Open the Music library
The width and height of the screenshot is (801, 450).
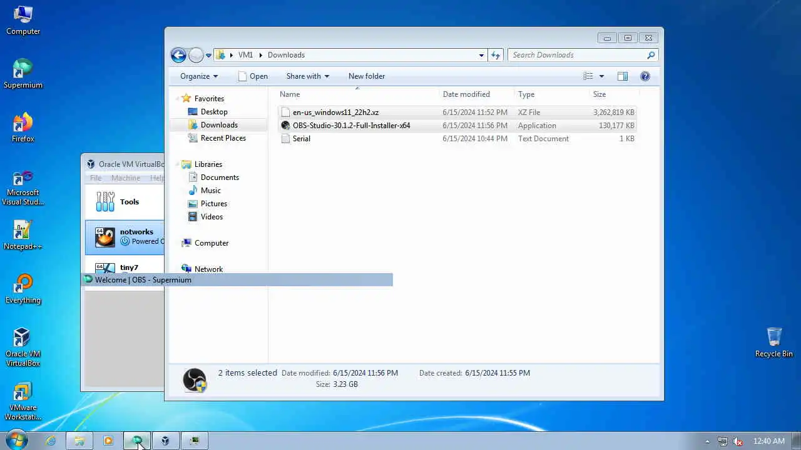pyautogui.click(x=210, y=191)
